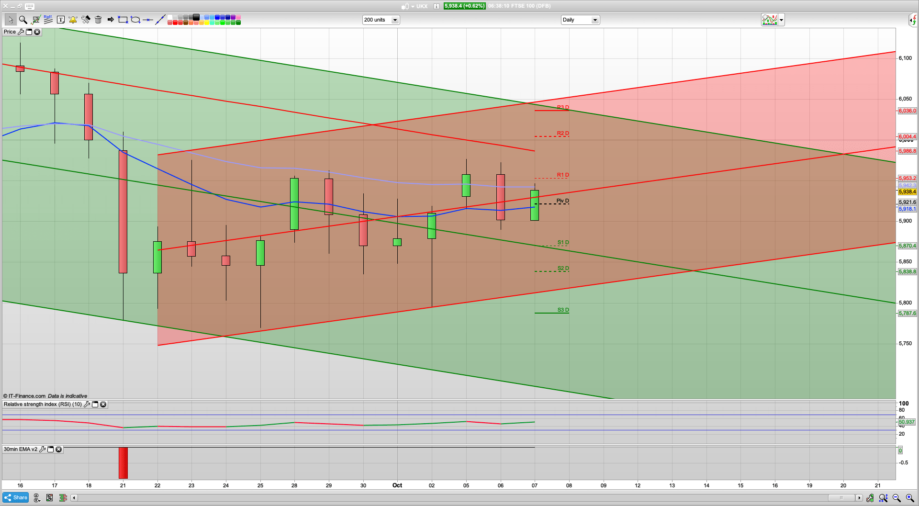
Task: Create a new price alert with the bell
Action: click(73, 19)
